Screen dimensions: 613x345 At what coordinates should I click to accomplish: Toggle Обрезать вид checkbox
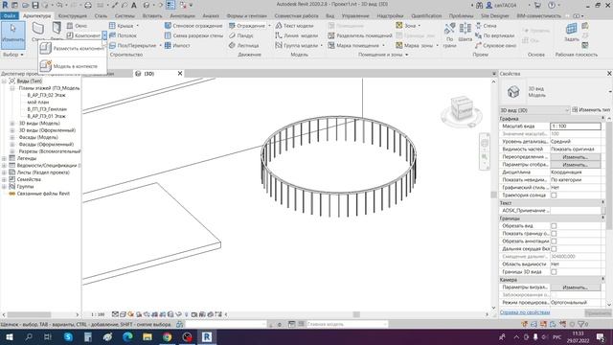(554, 226)
